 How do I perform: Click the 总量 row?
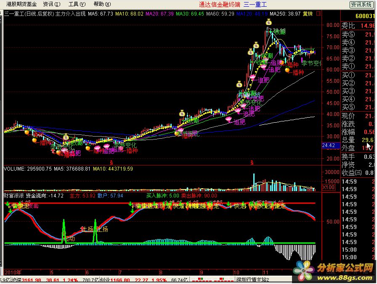click(x=358, y=140)
